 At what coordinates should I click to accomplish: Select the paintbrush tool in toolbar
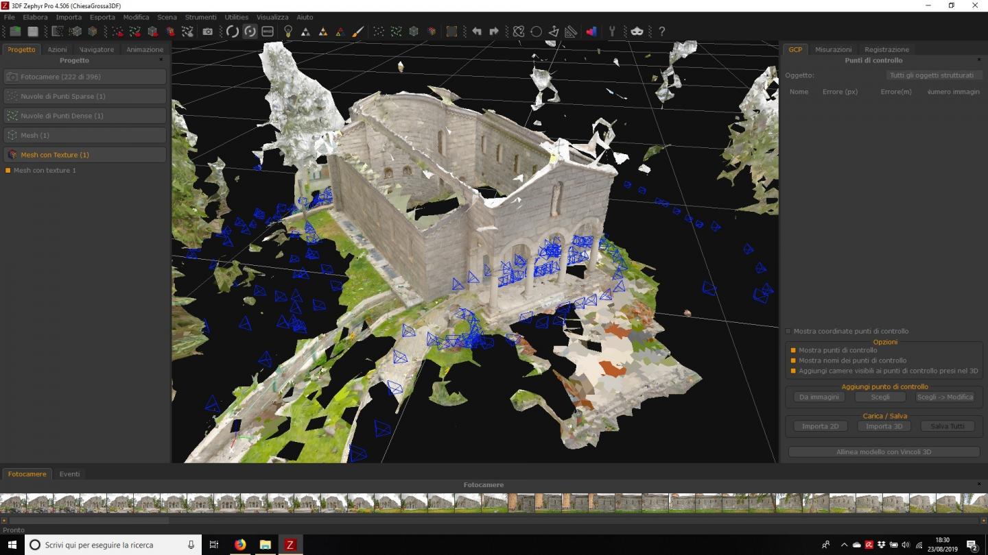point(357,32)
